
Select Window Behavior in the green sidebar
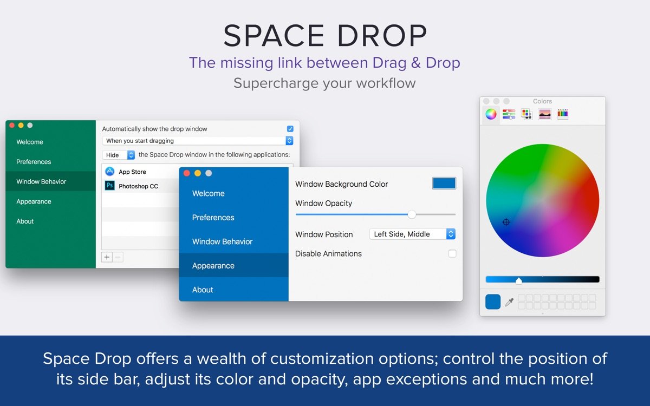(x=41, y=181)
